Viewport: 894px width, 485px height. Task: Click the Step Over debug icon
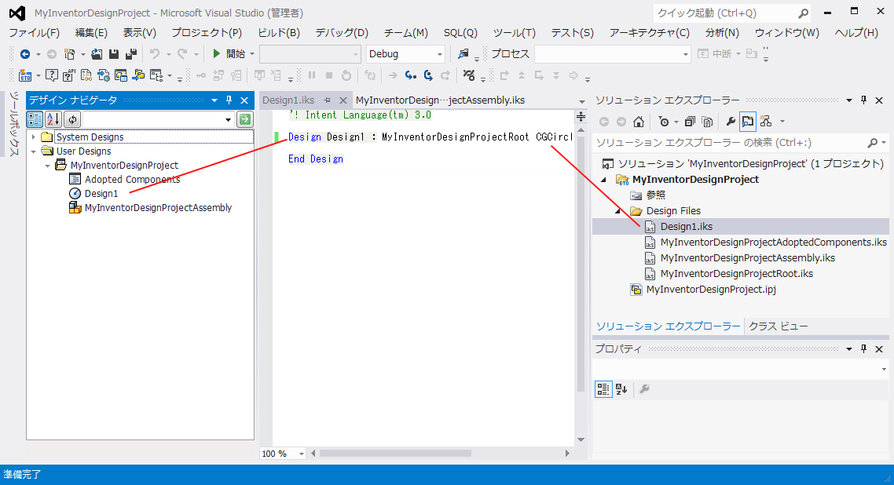pyautogui.click(x=428, y=75)
